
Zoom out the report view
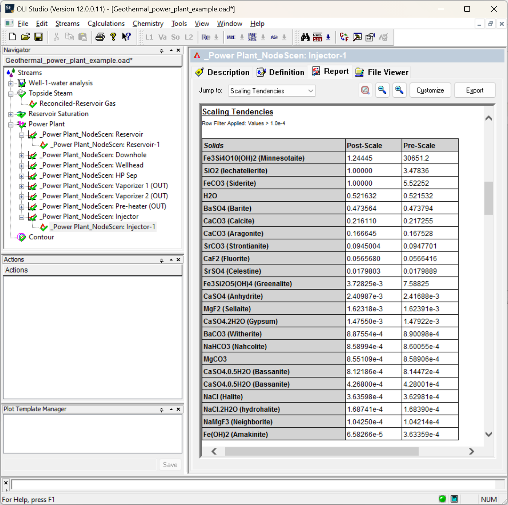tap(382, 90)
